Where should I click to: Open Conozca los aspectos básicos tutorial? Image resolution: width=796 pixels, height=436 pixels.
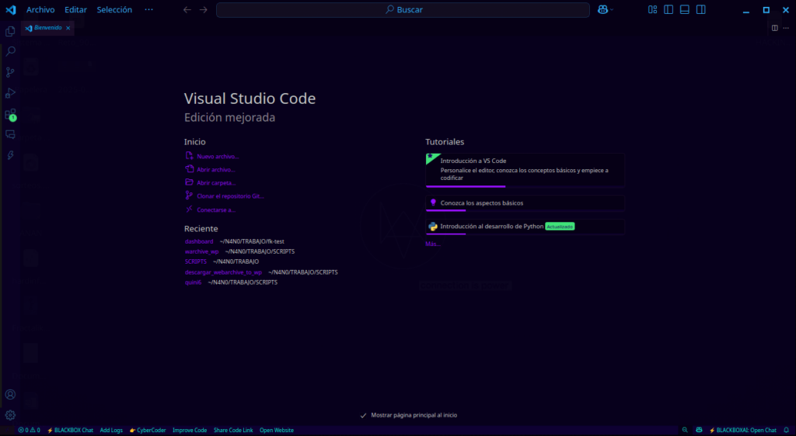pyautogui.click(x=525, y=203)
